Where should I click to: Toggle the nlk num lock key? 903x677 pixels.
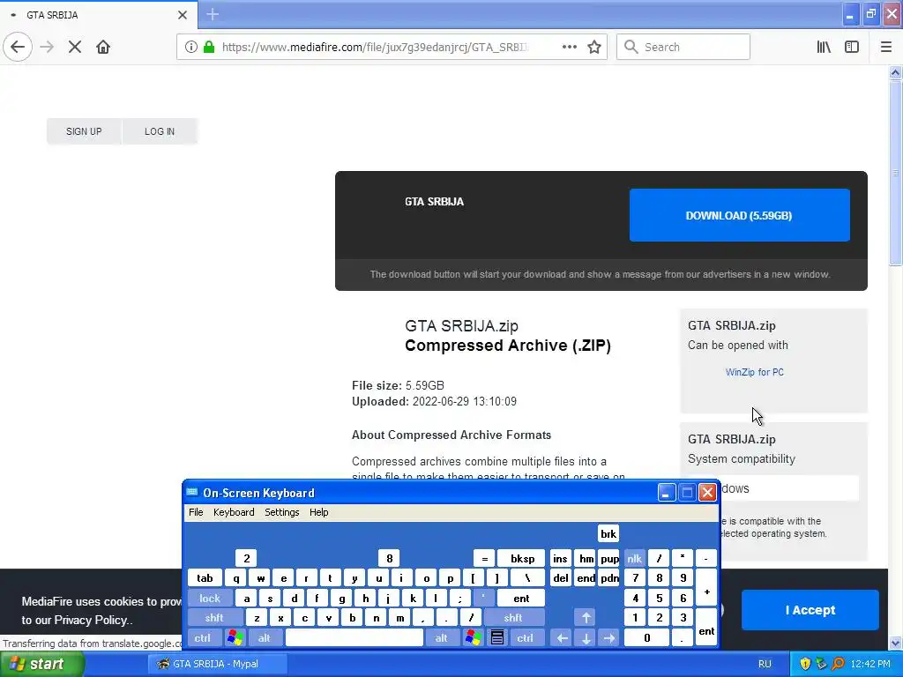tap(635, 558)
